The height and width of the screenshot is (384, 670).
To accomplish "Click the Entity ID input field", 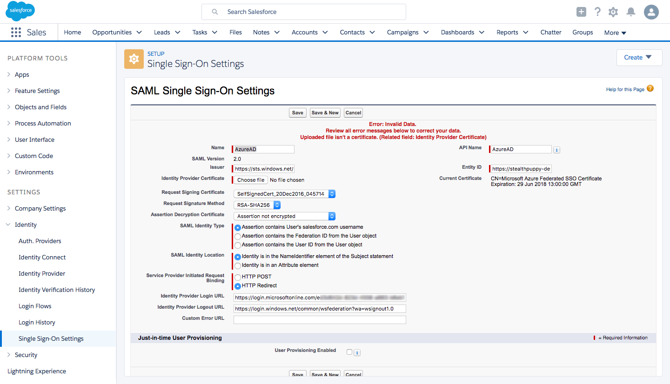I will click(521, 169).
